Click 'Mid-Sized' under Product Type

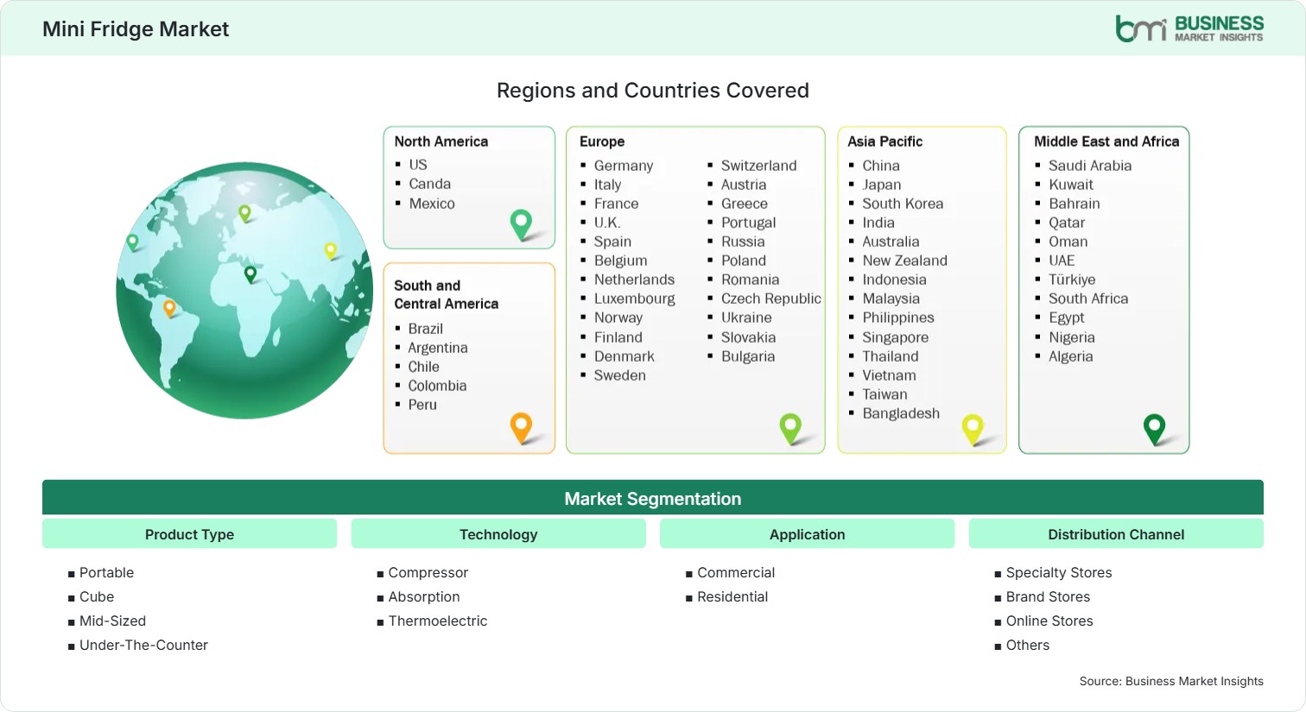[112, 621]
